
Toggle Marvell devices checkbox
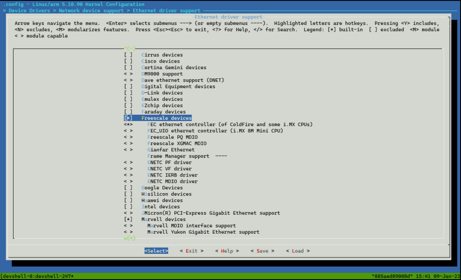(128, 219)
